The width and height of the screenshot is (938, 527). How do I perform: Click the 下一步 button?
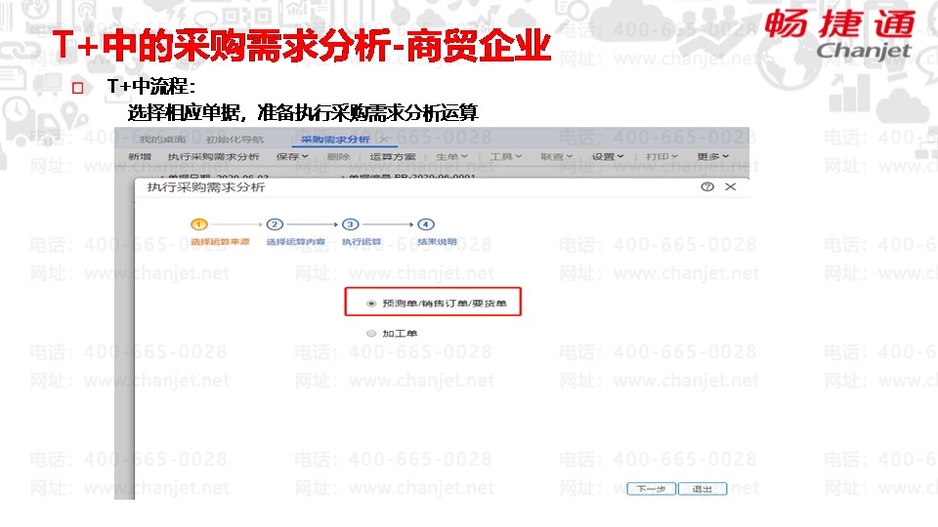click(652, 489)
